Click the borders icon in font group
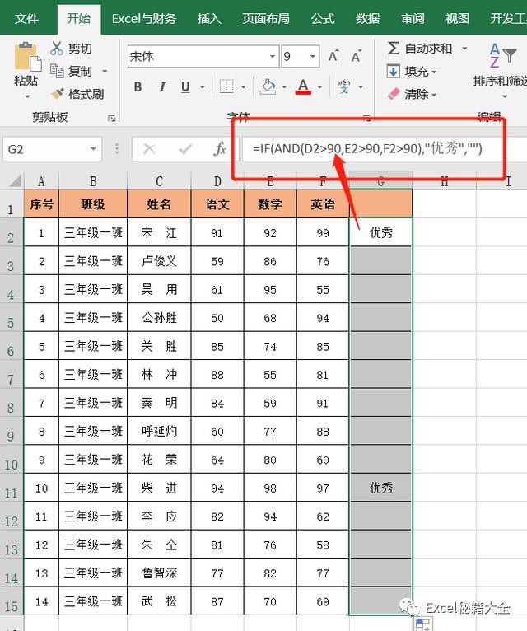The width and height of the screenshot is (527, 631). tap(226, 86)
